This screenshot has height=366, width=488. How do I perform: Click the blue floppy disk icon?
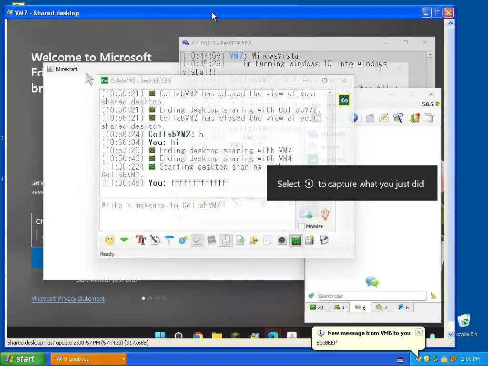point(324,240)
